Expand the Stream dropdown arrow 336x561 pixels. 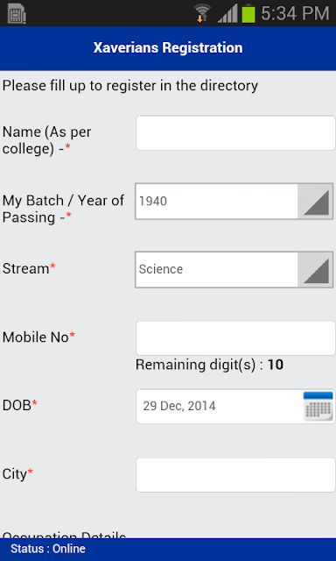[x=316, y=270]
